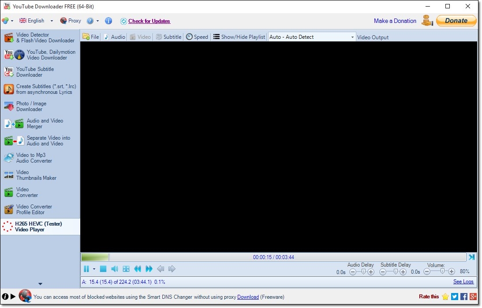Click Download link for Smart DNS Changer

point(248,297)
